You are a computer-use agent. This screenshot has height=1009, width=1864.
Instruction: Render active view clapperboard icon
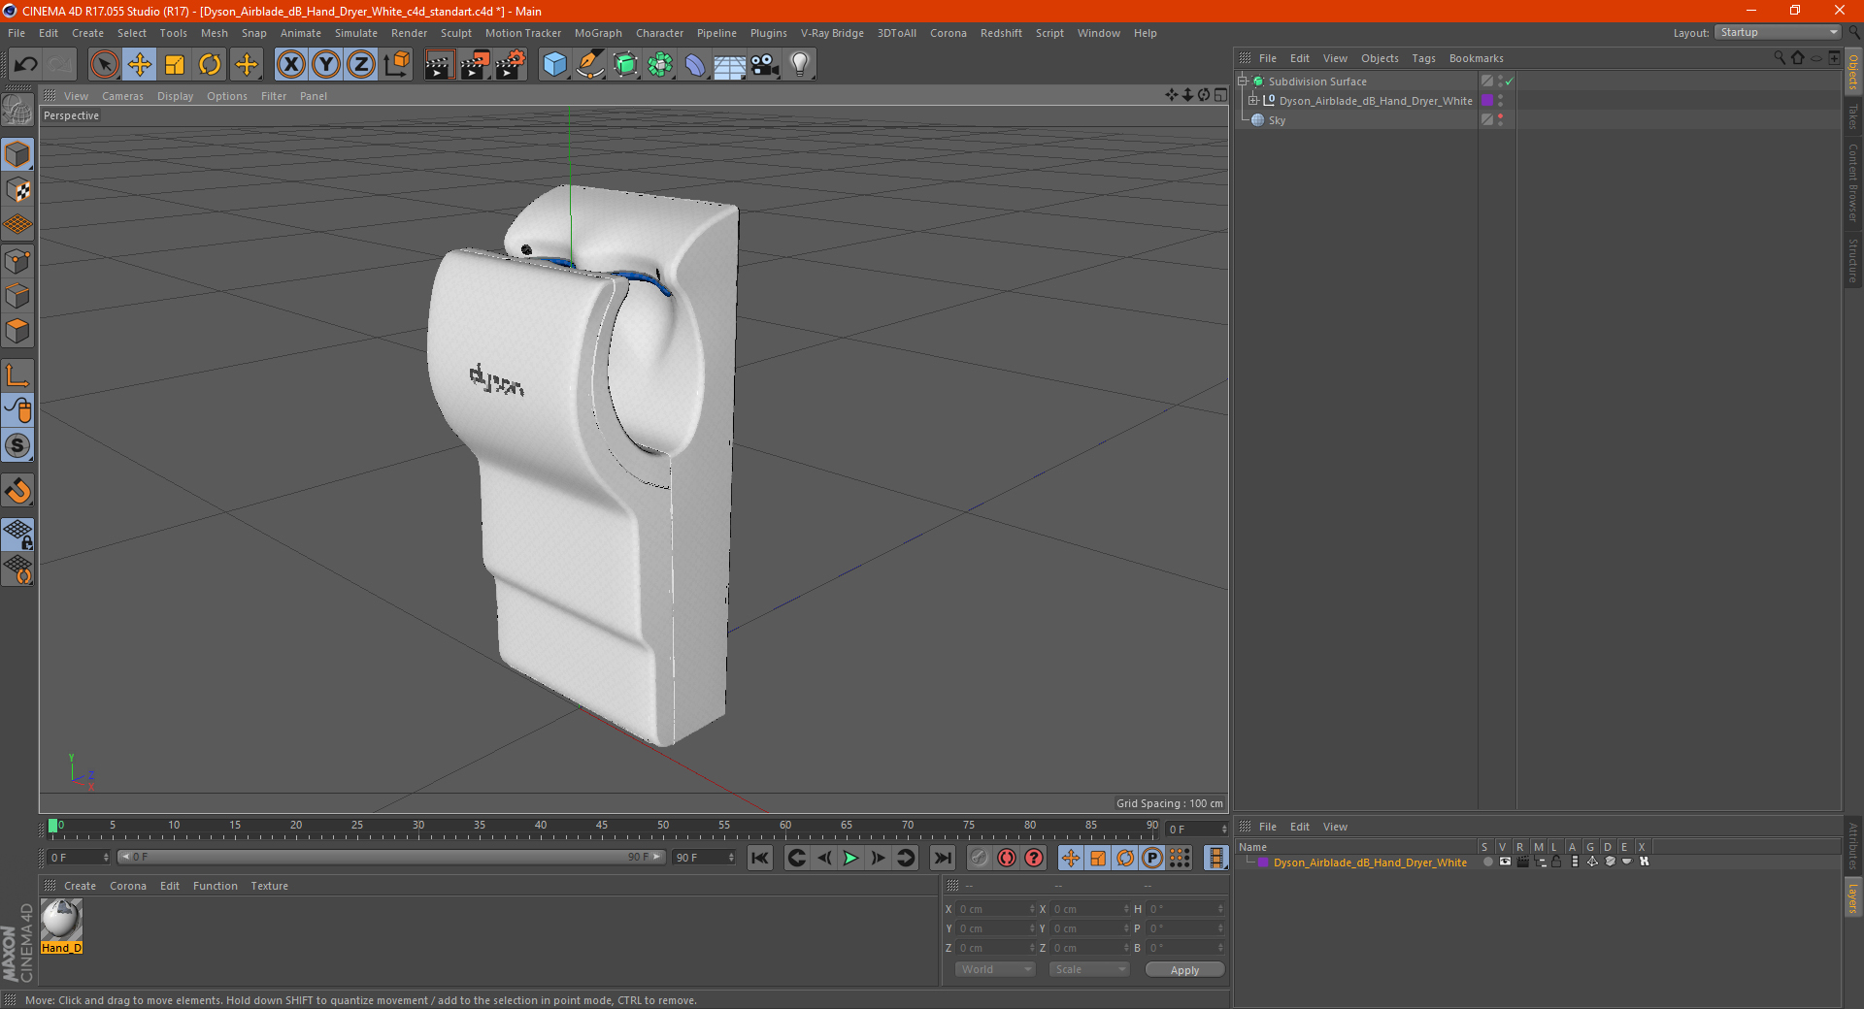(439, 65)
